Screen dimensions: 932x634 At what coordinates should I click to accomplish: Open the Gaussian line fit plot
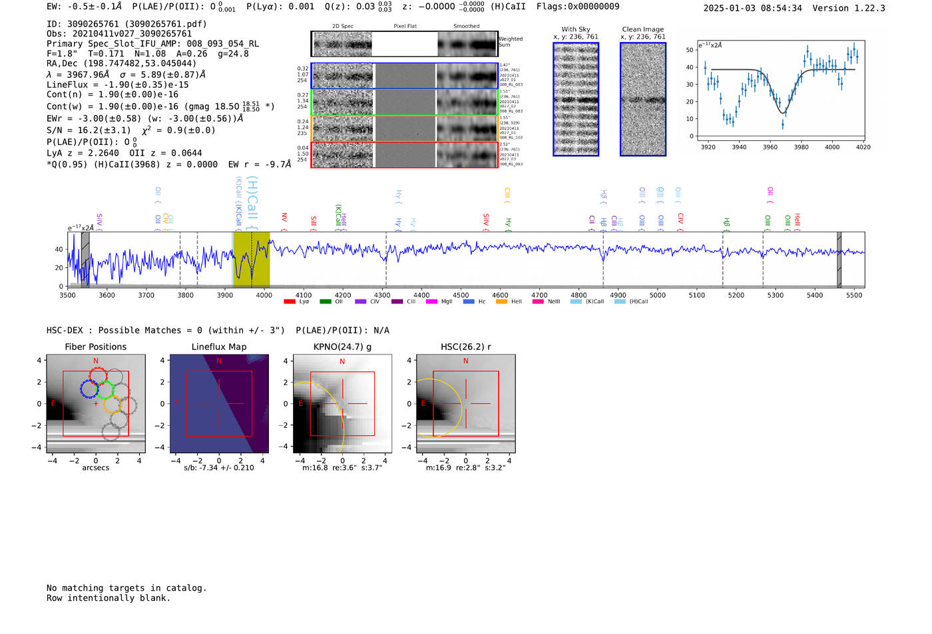(x=781, y=92)
